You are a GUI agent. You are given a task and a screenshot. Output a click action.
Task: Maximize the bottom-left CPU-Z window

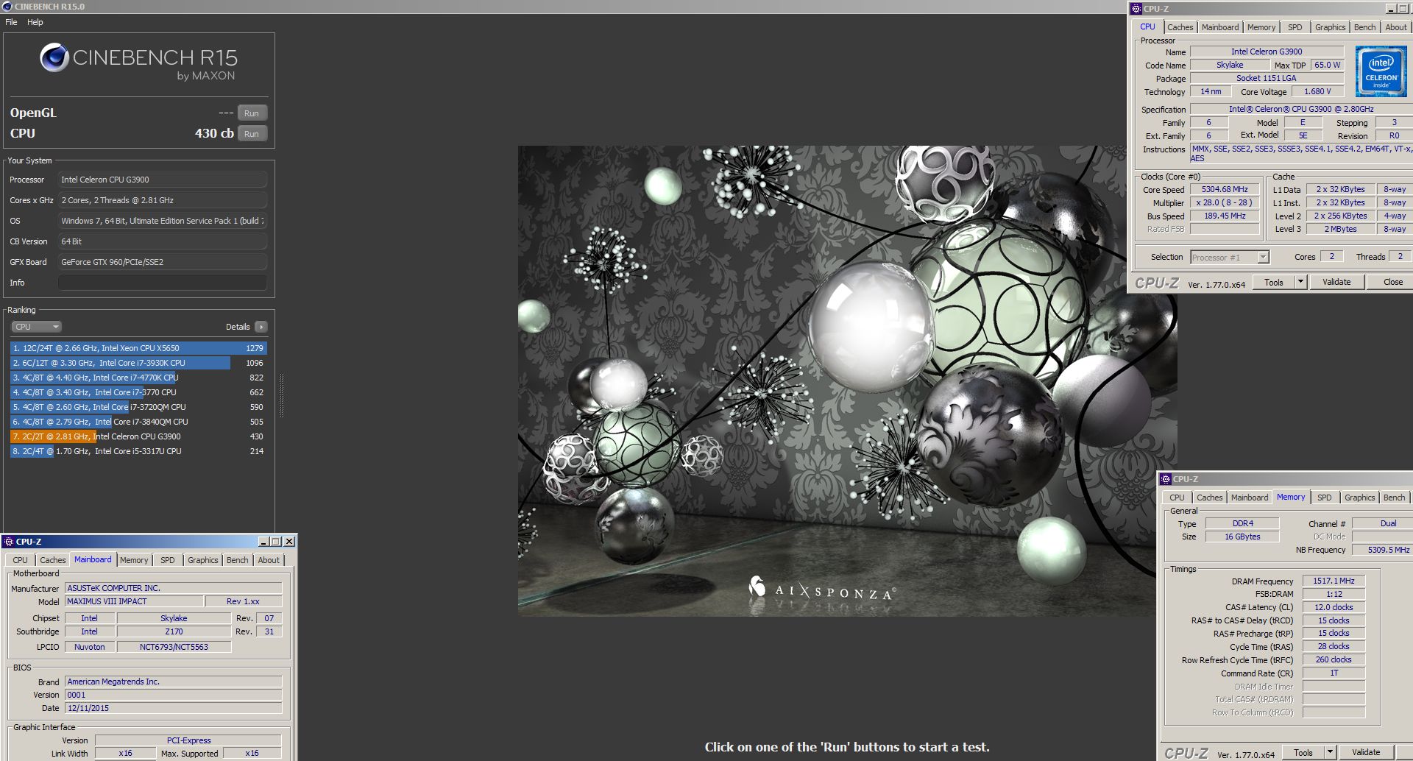click(276, 542)
